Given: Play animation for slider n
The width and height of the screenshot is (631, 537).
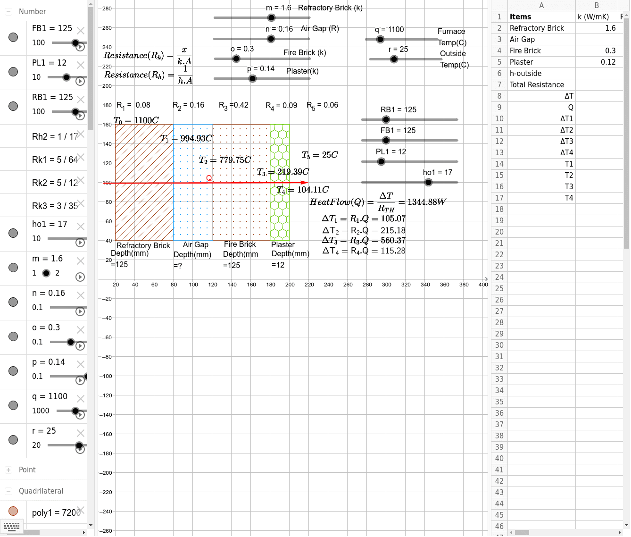Looking at the screenshot, I should tap(80, 311).
